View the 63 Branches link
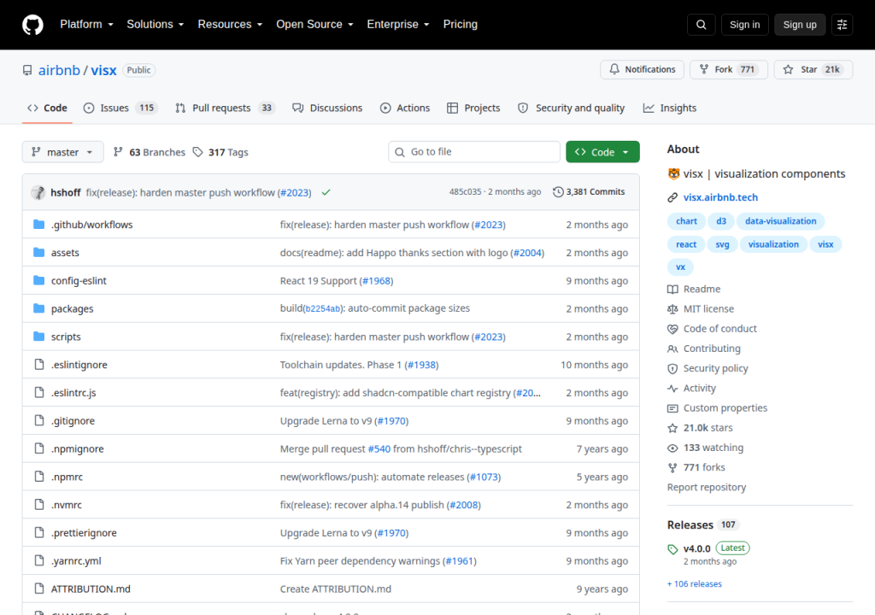 tap(149, 152)
